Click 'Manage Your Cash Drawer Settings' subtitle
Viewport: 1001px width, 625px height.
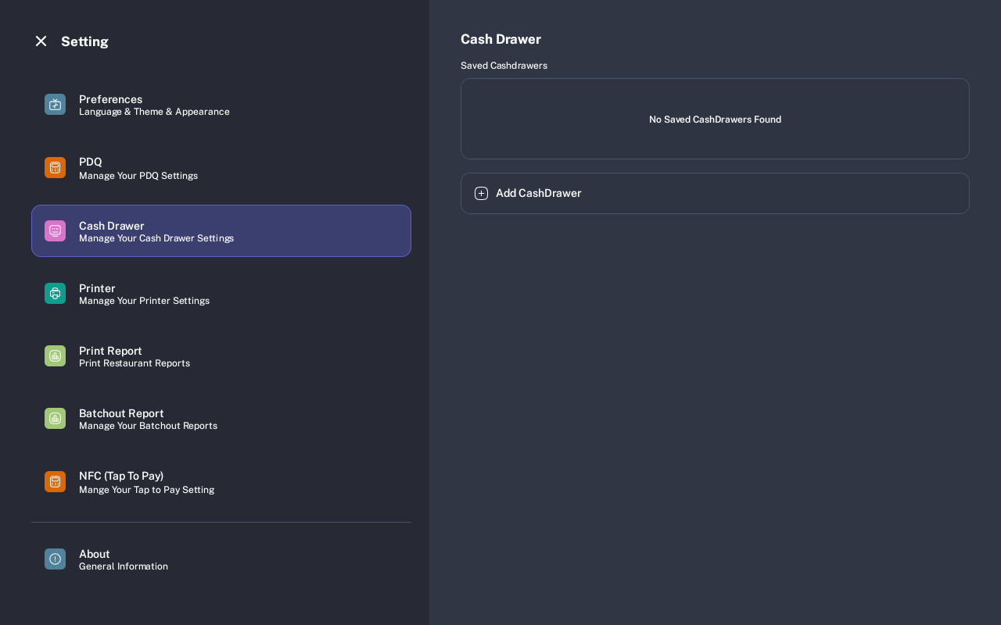click(156, 238)
